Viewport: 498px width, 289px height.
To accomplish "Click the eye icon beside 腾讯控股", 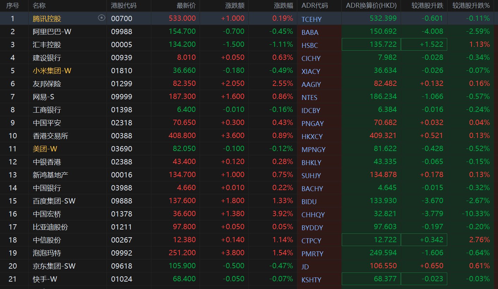I will pyautogui.click(x=102, y=18).
